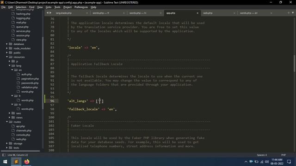Open the Preferences menu
Image resolution: width=296 pixels, height=166 pixels.
pos(81,7)
